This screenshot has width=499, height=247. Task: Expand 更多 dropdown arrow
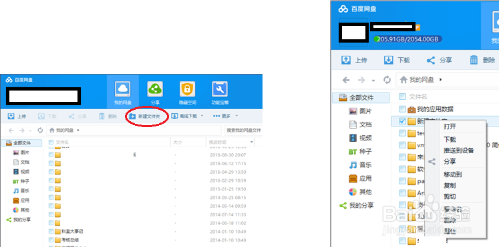[x=236, y=116]
